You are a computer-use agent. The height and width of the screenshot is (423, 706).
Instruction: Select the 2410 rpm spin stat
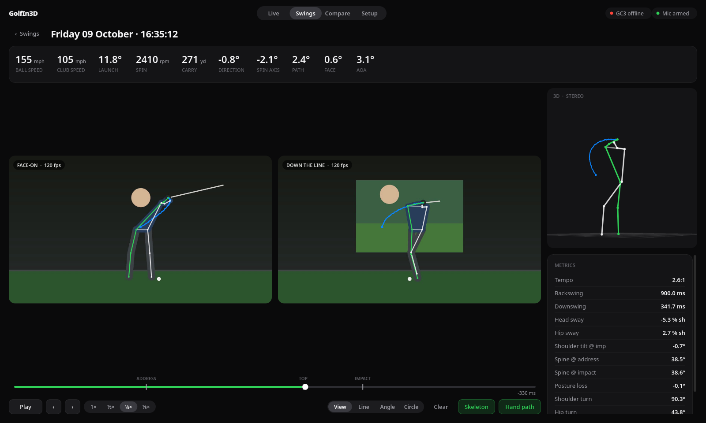pos(153,64)
